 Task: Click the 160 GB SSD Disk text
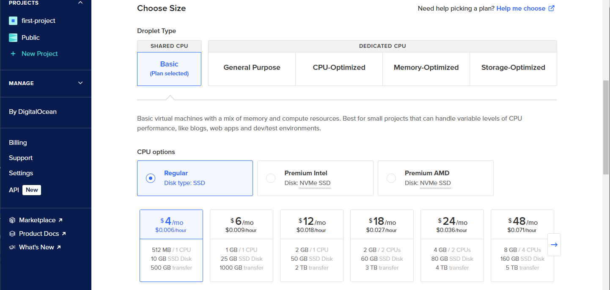[522, 259]
